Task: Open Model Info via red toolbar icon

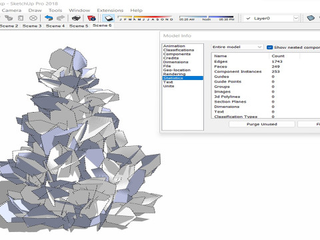Action: (x=91, y=18)
